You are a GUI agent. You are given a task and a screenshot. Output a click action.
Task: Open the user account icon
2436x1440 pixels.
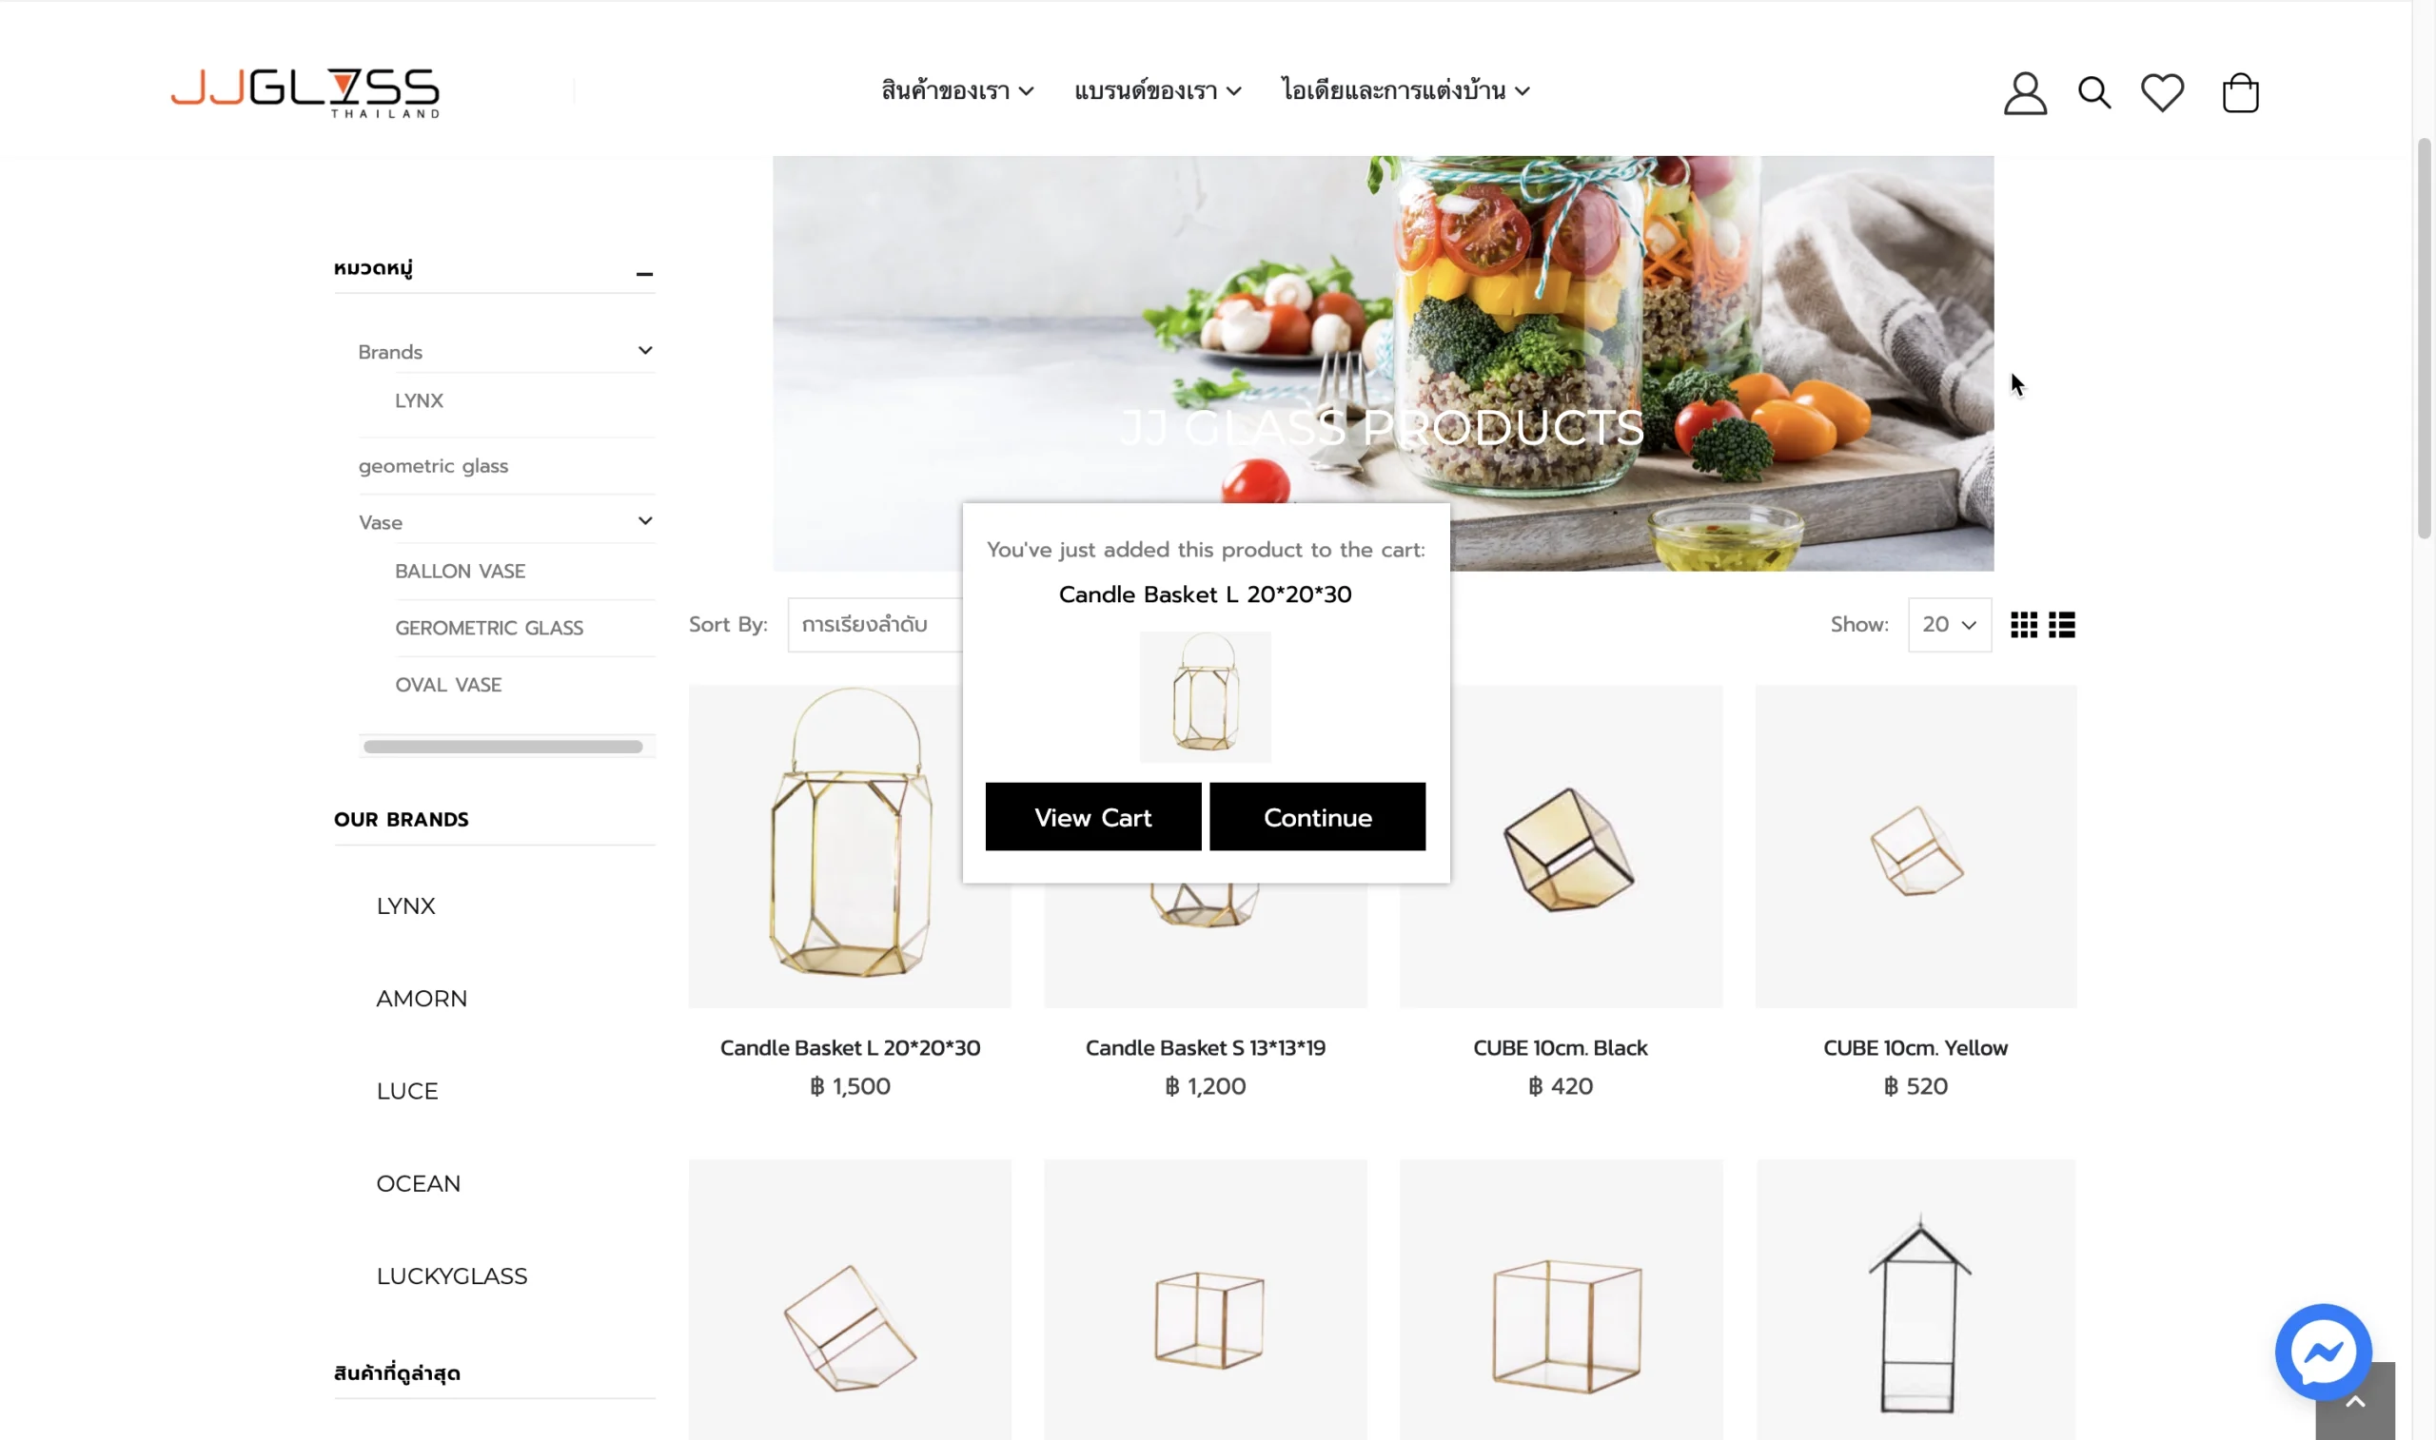tap(2025, 93)
